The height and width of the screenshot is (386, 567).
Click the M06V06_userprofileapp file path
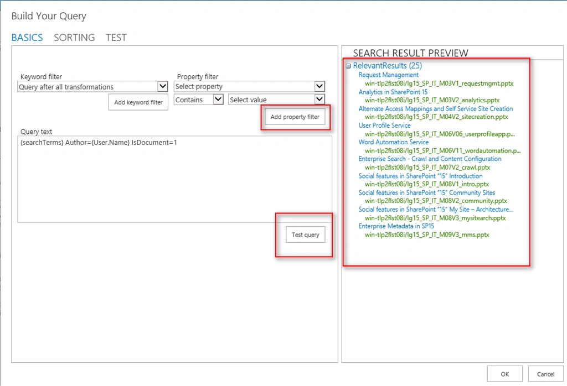439,134
